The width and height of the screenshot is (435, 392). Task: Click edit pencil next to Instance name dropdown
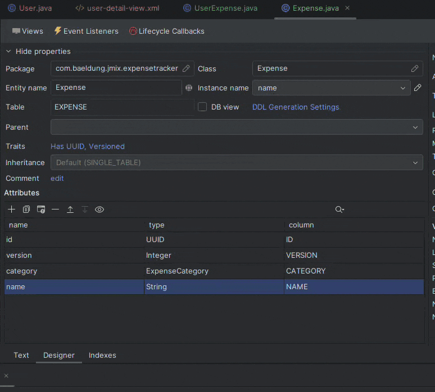pos(418,88)
